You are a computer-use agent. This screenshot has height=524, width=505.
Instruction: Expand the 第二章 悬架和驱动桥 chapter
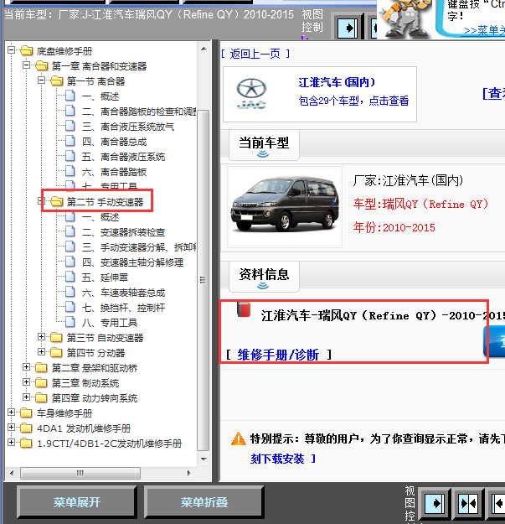(26, 367)
